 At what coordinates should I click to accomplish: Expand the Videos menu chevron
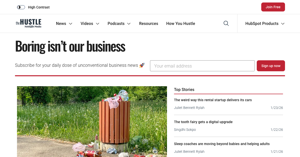click(x=97, y=24)
